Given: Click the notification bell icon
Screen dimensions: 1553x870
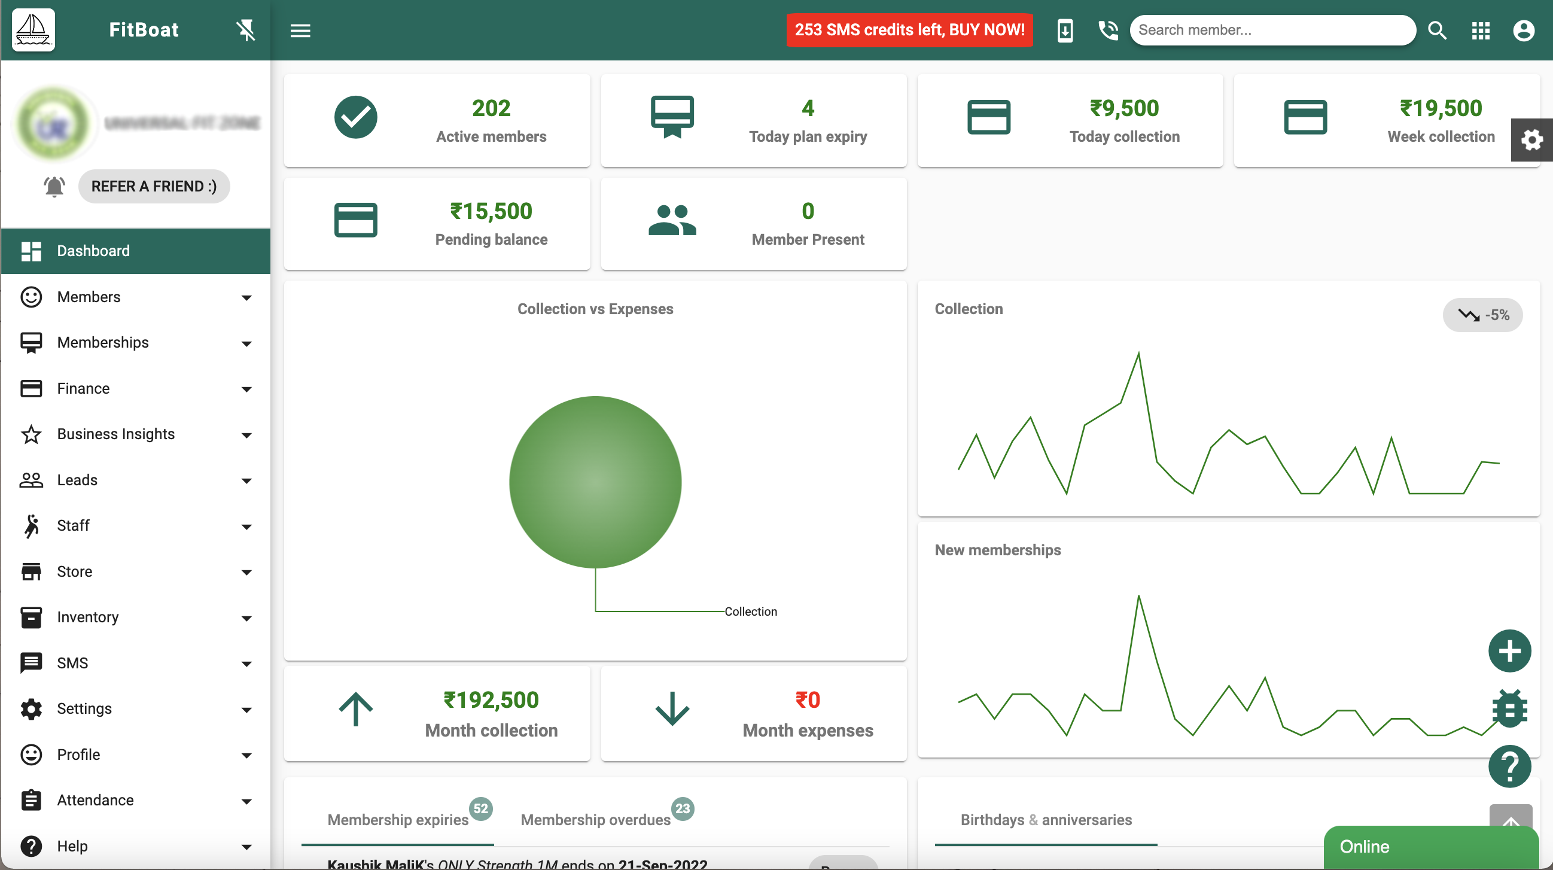Looking at the screenshot, I should [x=54, y=186].
